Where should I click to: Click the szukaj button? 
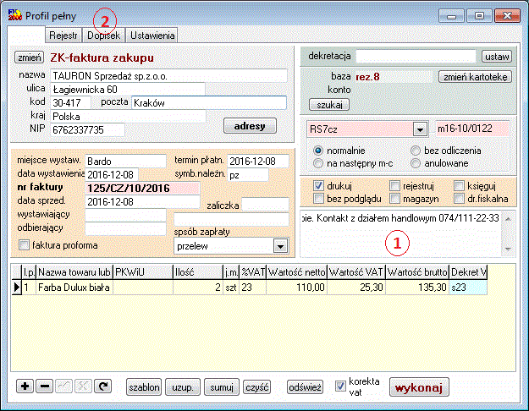coord(329,105)
